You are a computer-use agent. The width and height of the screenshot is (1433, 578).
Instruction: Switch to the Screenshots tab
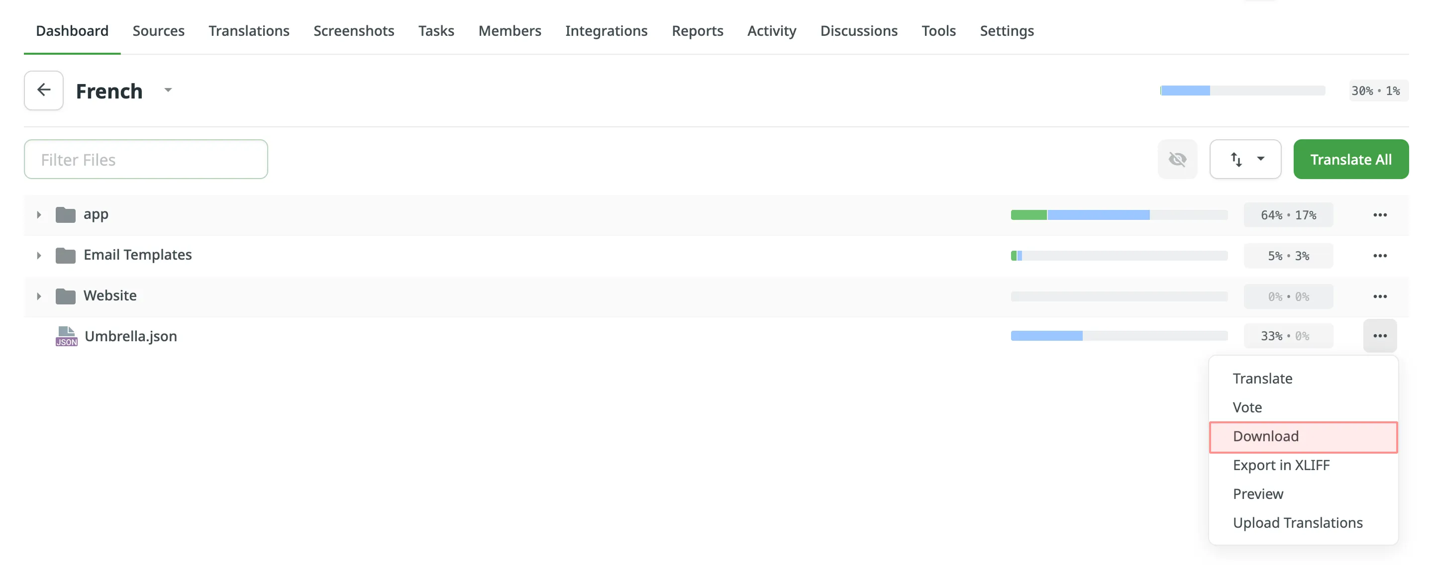pos(354,31)
